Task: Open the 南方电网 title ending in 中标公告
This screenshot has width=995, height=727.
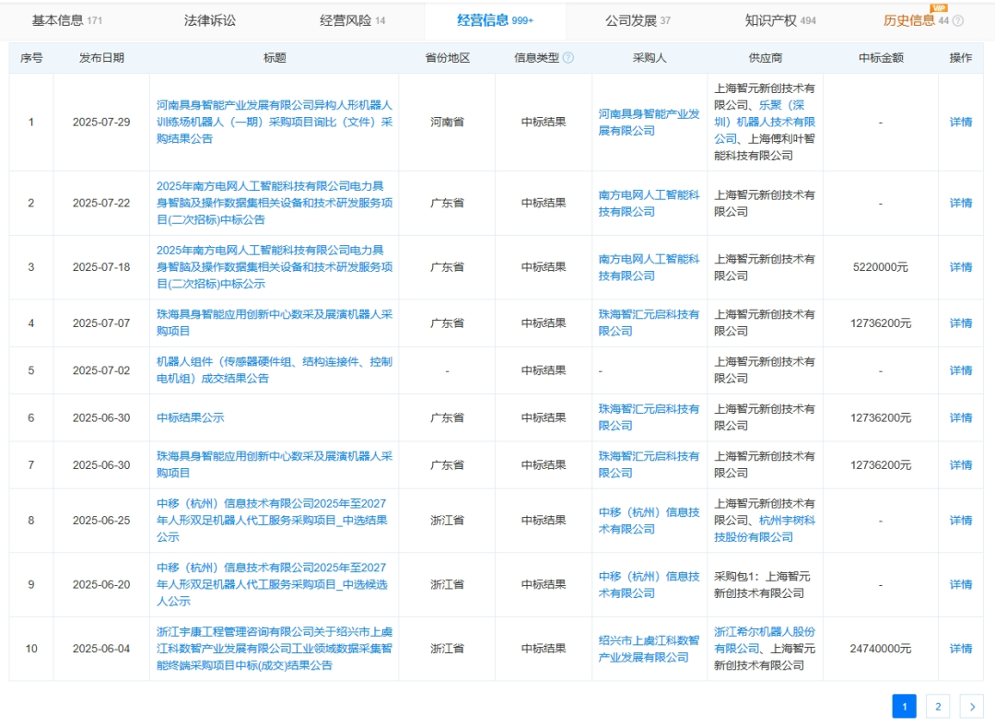Action: click(275, 203)
